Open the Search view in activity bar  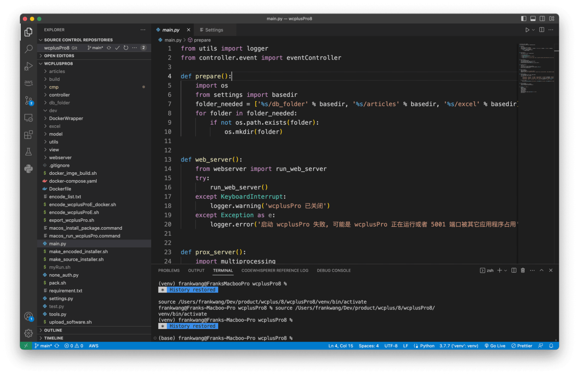(x=29, y=49)
